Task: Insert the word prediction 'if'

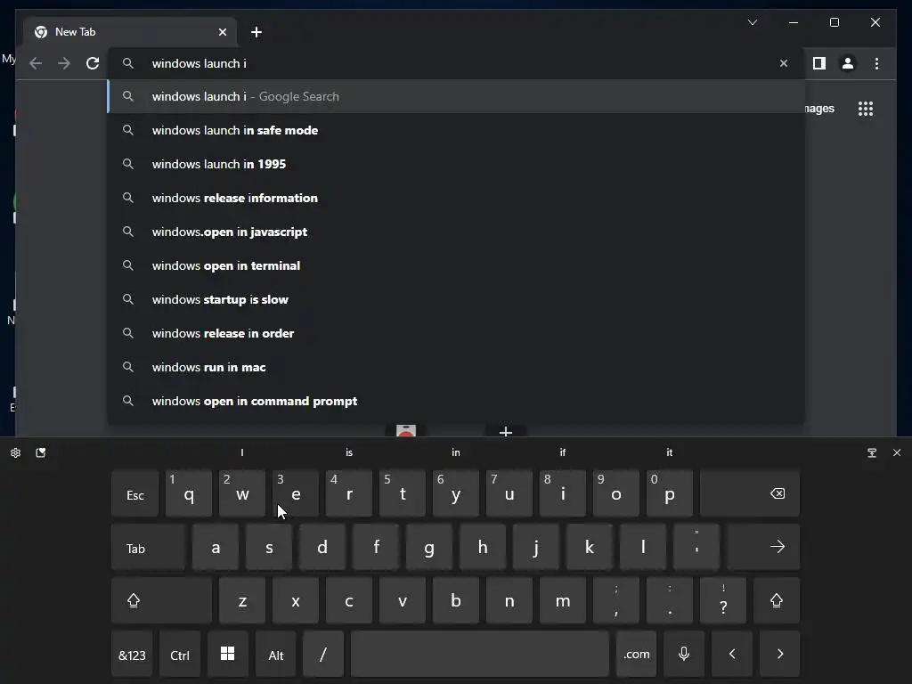Action: (x=563, y=452)
